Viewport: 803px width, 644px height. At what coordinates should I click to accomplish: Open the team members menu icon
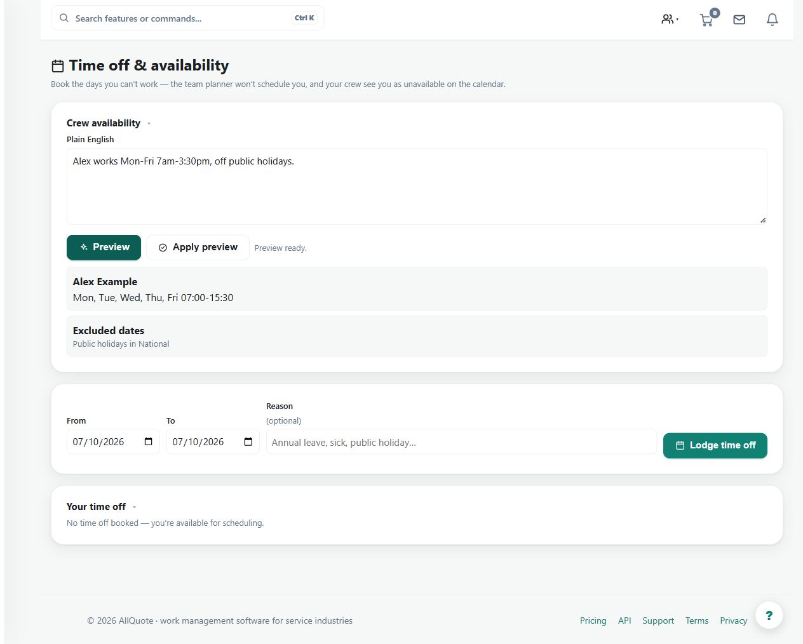(x=670, y=20)
